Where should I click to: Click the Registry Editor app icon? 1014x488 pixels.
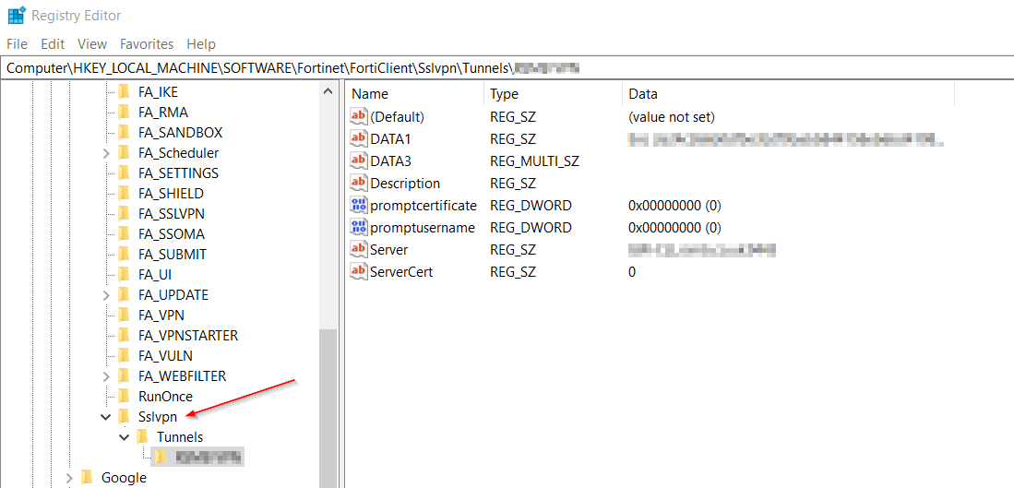pyautogui.click(x=17, y=15)
